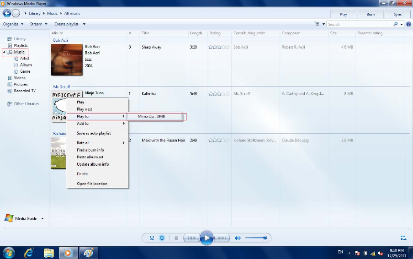Choose Play next from context menu
Viewport: 413px width, 259px height.
pyautogui.click(x=97, y=109)
